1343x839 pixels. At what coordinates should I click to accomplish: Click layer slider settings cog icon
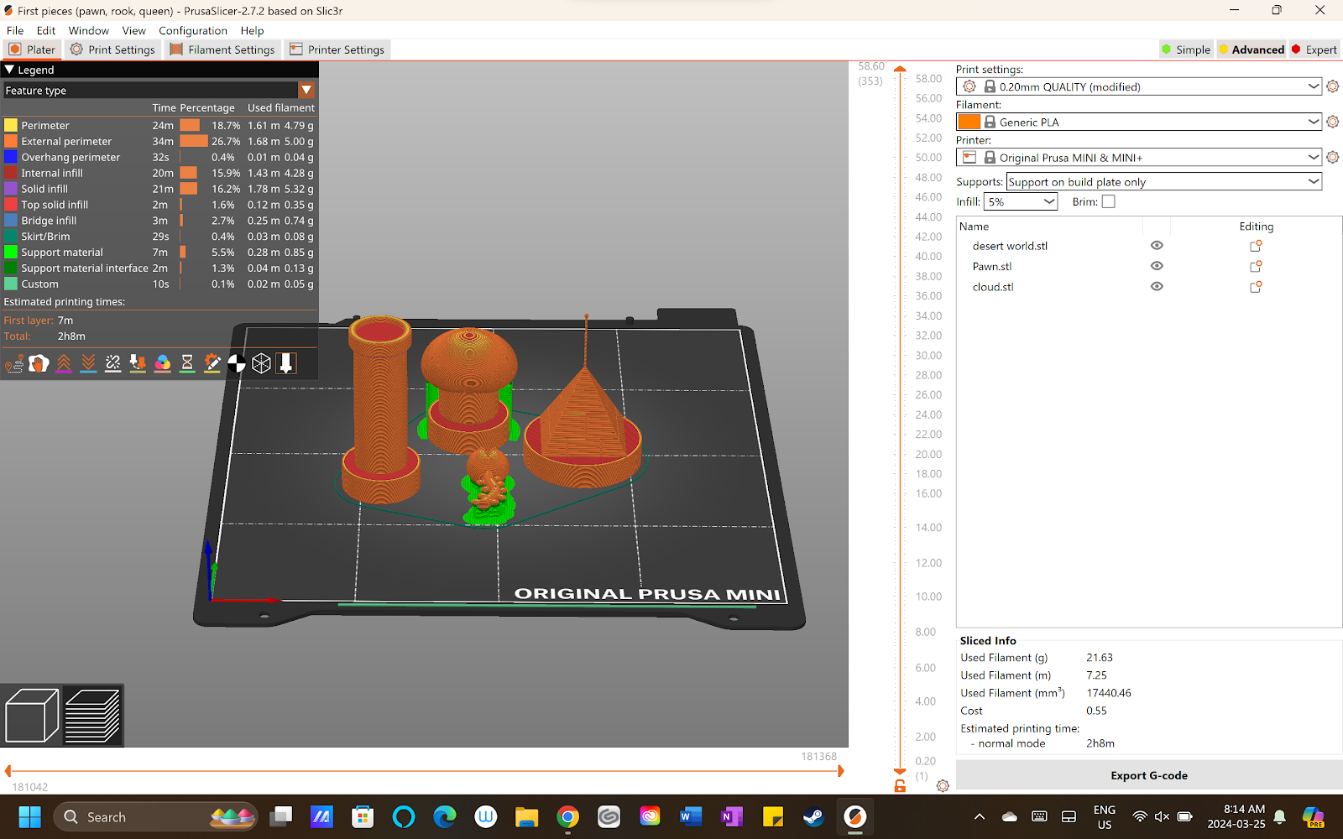tap(943, 786)
